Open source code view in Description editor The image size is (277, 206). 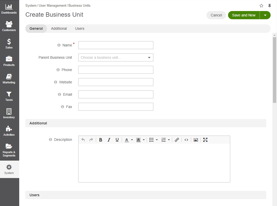[x=186, y=140]
